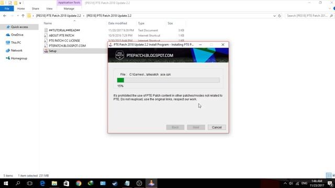The height and width of the screenshot is (188, 335).
Task: Open File Explorer from taskbar
Action: 54,183
